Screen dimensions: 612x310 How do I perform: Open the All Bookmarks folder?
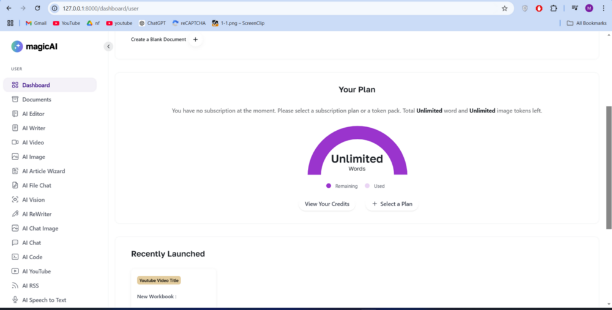click(586, 23)
